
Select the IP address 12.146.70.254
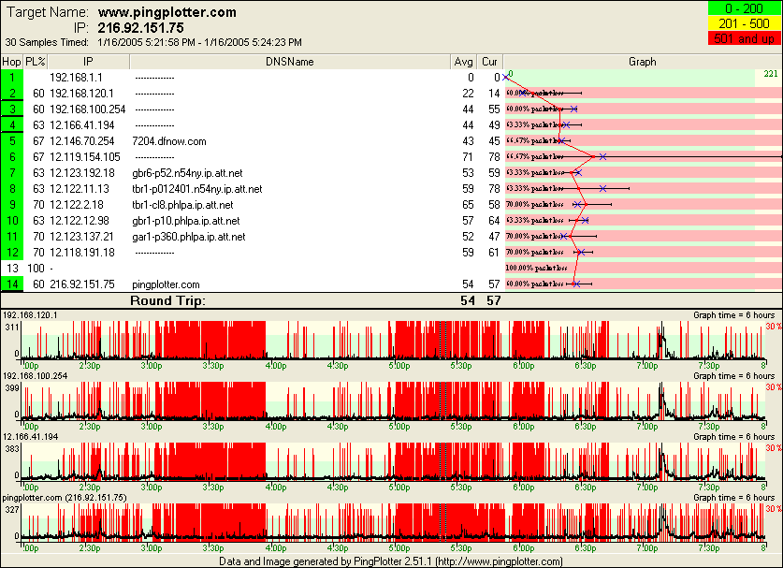coord(82,140)
